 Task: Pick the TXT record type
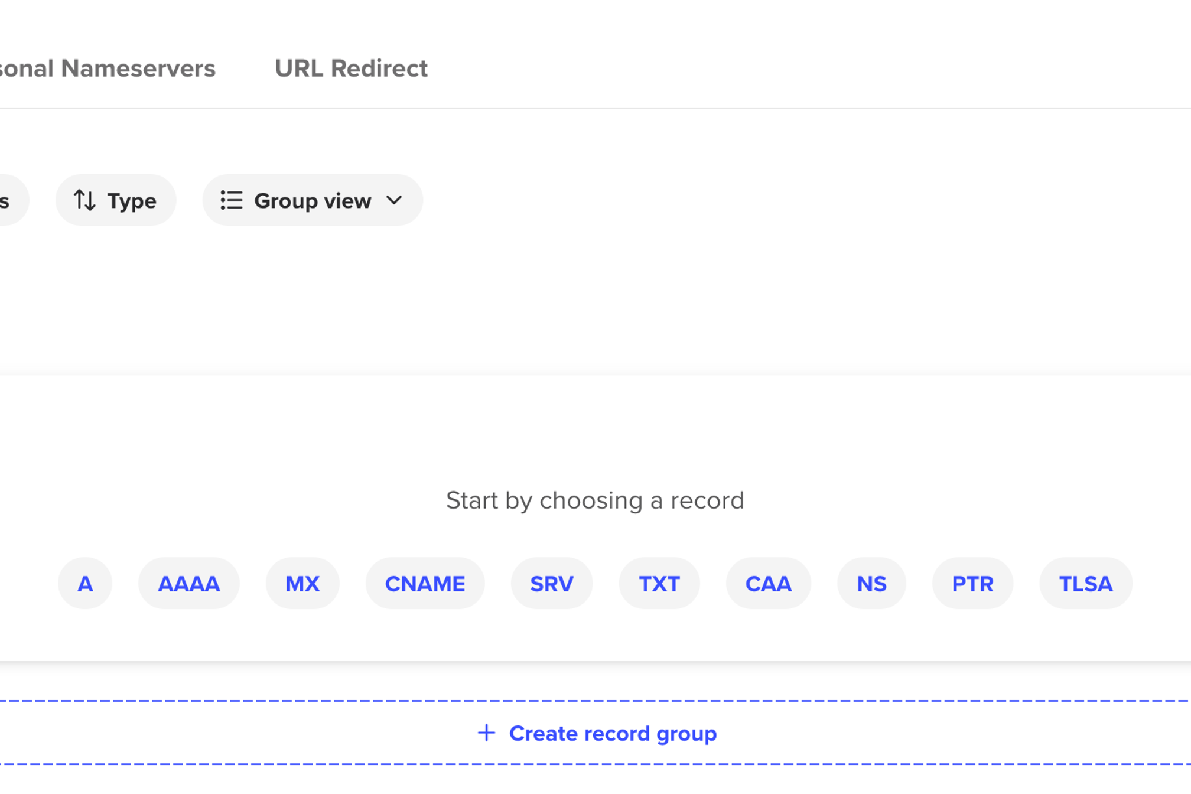pyautogui.click(x=659, y=584)
